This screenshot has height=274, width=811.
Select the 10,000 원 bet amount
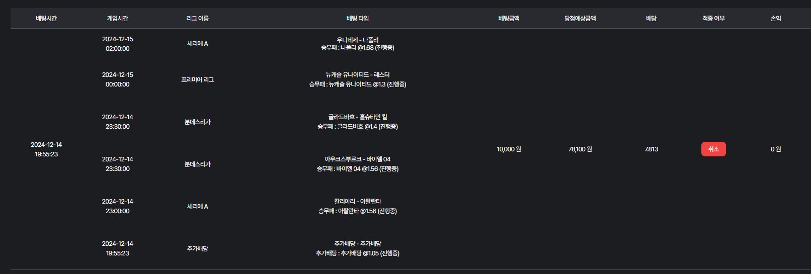(x=509, y=149)
